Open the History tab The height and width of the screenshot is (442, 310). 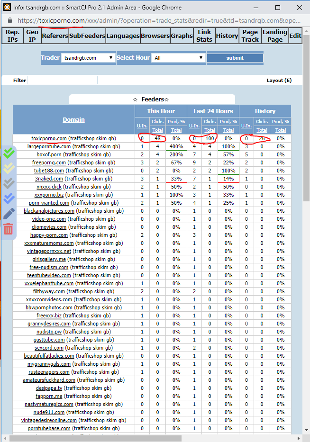[227, 36]
